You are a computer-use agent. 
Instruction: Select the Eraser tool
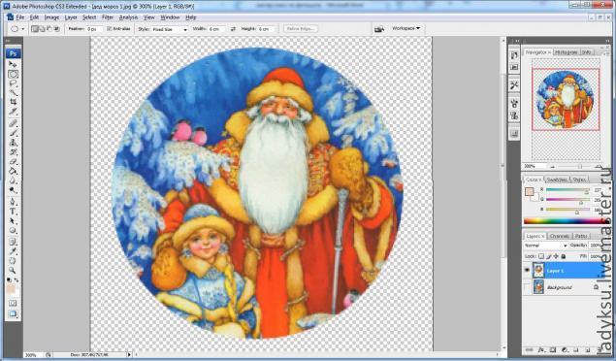pos(13,162)
